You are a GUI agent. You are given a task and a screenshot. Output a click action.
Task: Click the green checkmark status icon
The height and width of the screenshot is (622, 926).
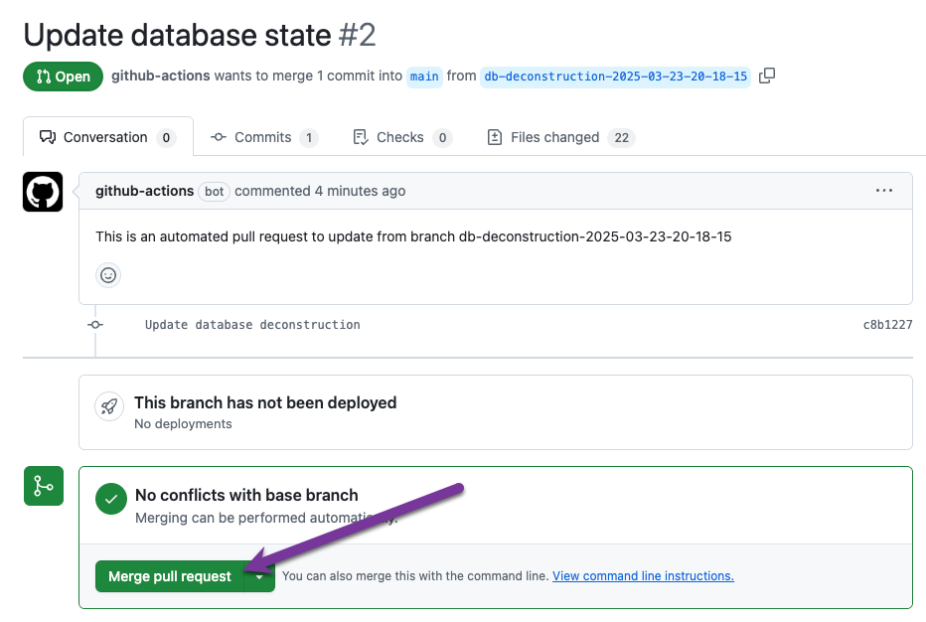point(111,499)
